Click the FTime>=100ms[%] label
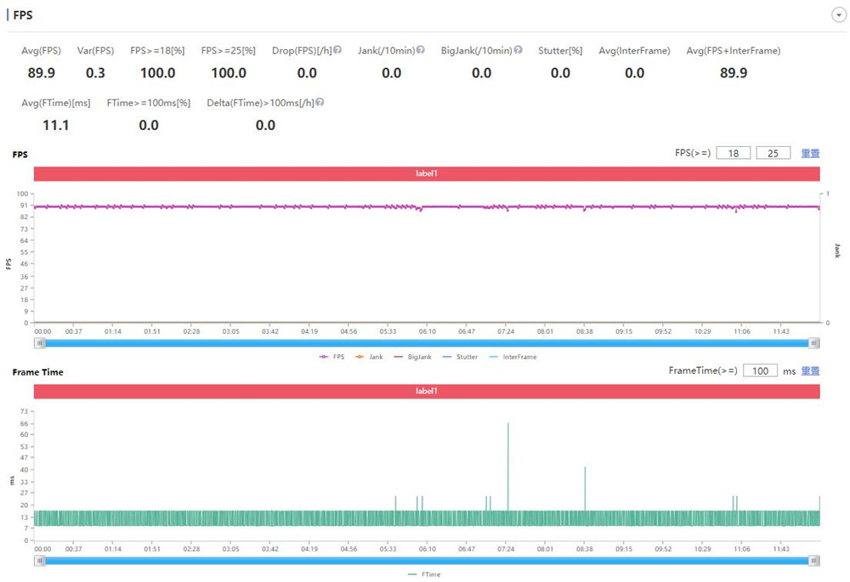Viewport: 850px width, 582px height. pos(149,103)
